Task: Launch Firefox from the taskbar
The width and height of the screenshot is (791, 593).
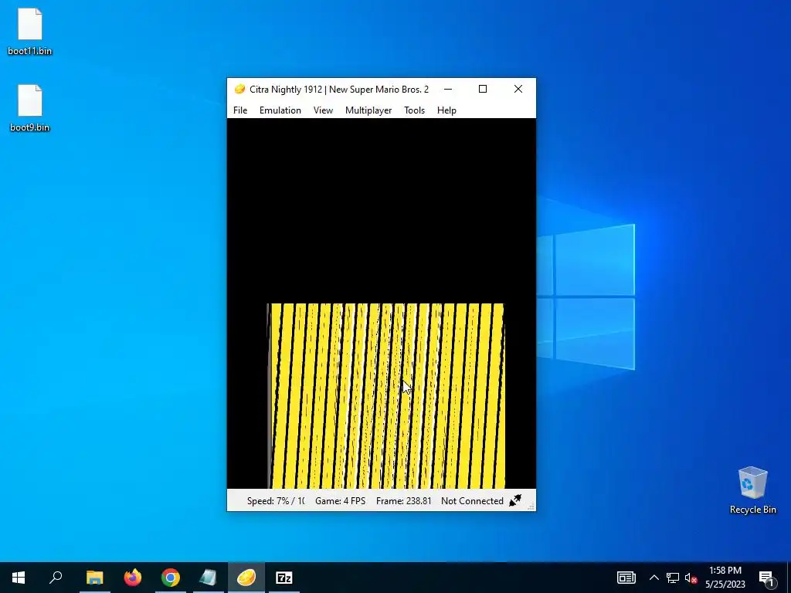Action: [x=133, y=578]
